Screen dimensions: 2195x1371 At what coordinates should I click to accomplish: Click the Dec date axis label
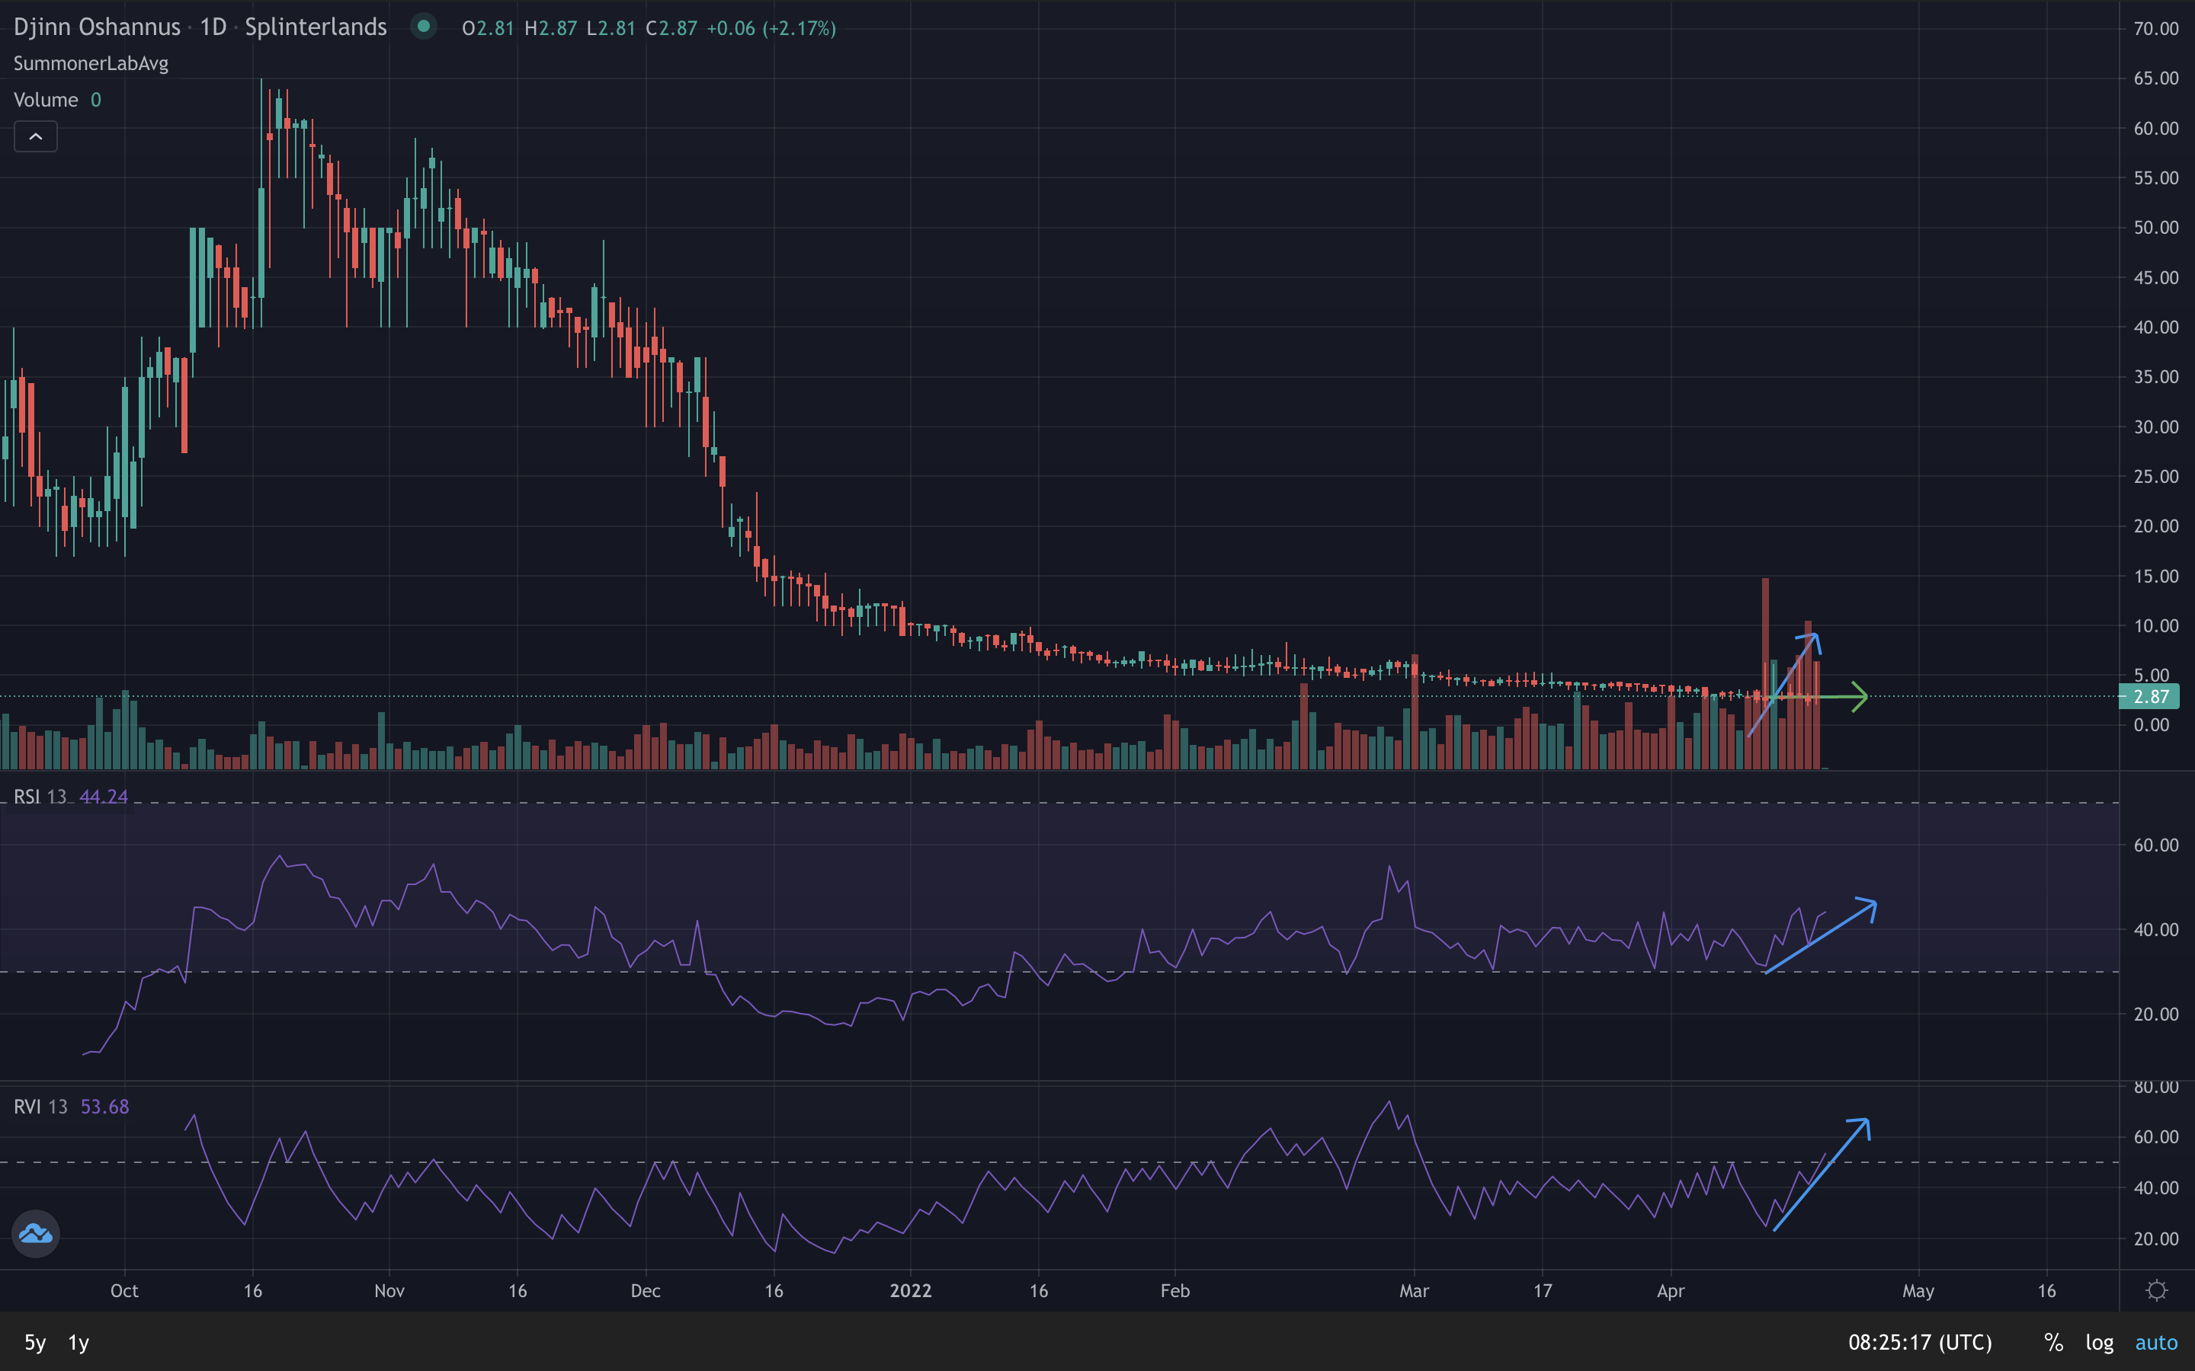click(x=645, y=1290)
